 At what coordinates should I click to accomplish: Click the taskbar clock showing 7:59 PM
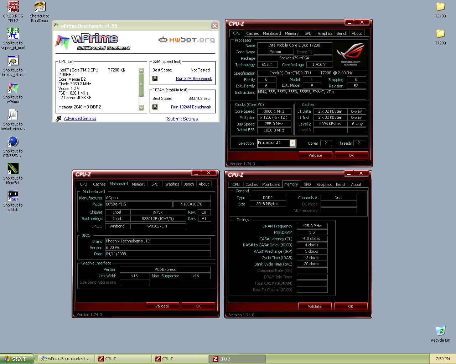point(442,359)
